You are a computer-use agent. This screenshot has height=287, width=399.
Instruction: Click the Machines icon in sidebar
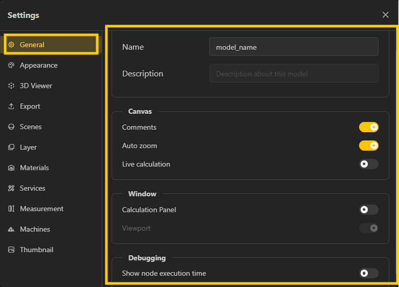click(11, 229)
